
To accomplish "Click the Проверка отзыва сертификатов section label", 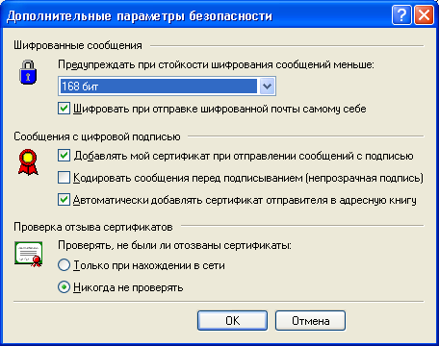I will point(93,227).
